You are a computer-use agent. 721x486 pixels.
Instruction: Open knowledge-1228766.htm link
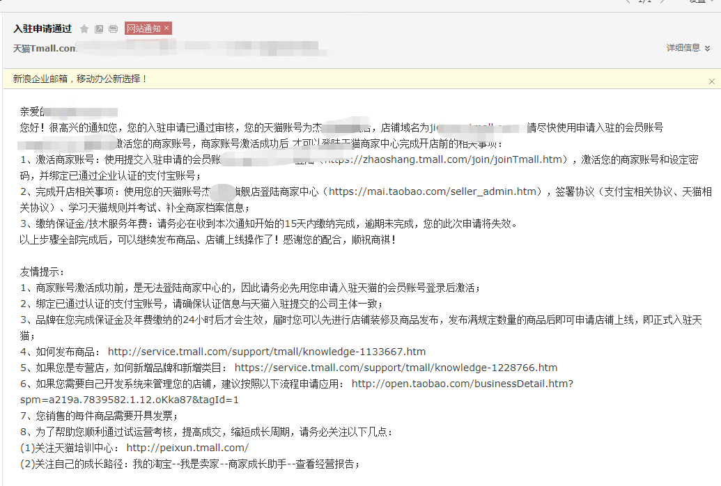396,368
